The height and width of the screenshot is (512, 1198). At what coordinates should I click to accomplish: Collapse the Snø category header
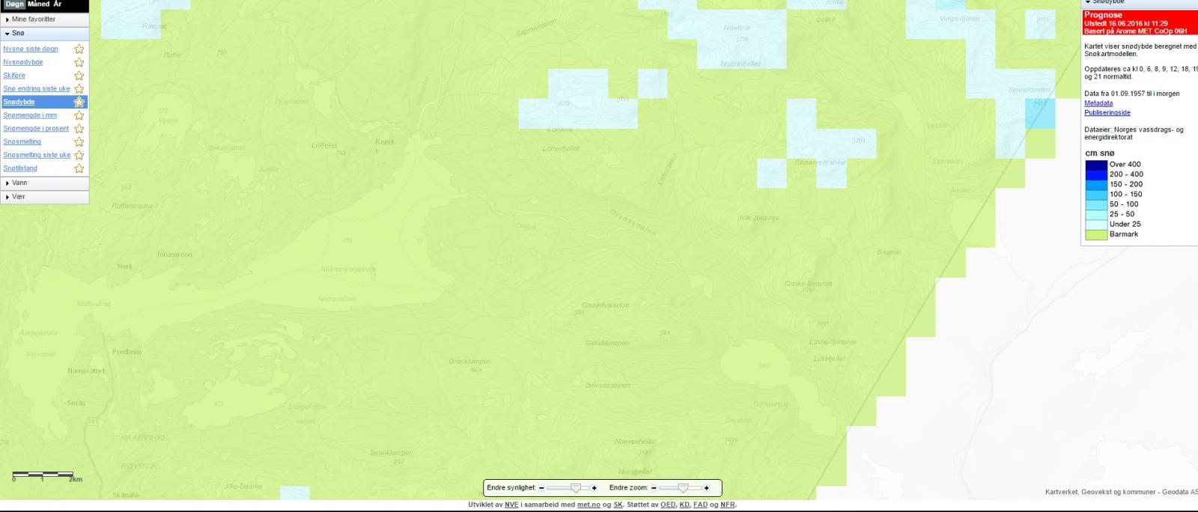click(x=18, y=34)
